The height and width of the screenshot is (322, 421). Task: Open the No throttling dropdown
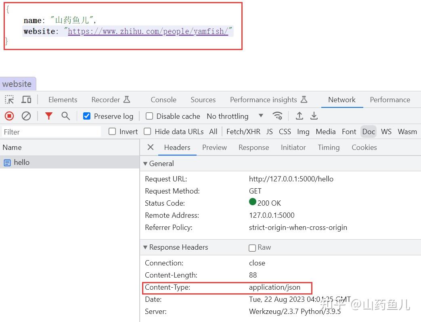235,116
